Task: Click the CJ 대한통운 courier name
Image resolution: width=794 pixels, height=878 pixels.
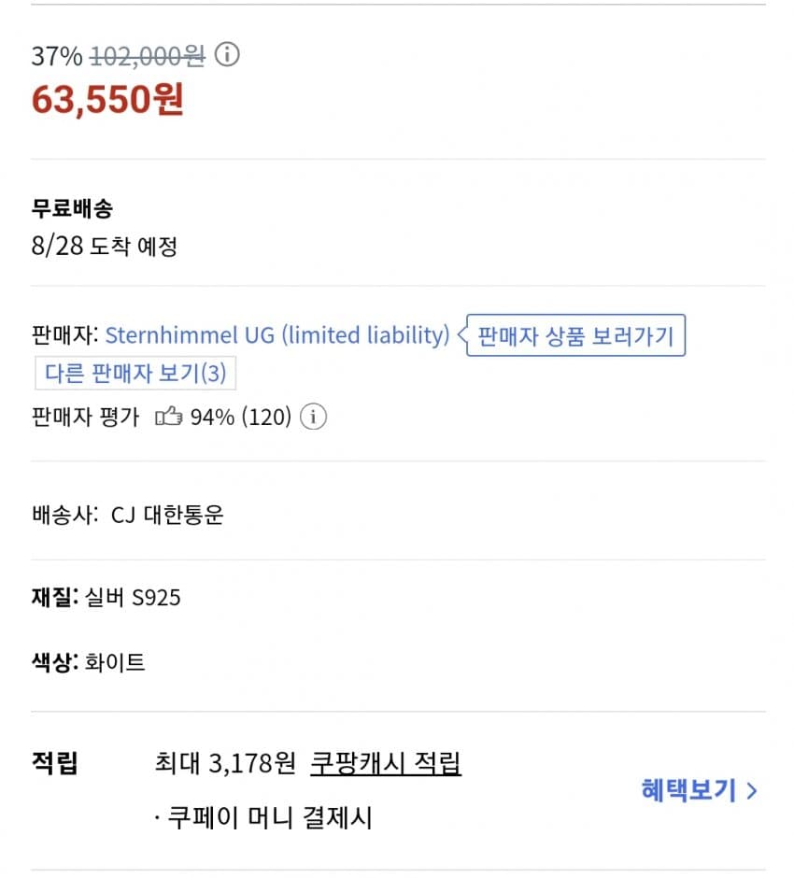Action: tap(167, 515)
